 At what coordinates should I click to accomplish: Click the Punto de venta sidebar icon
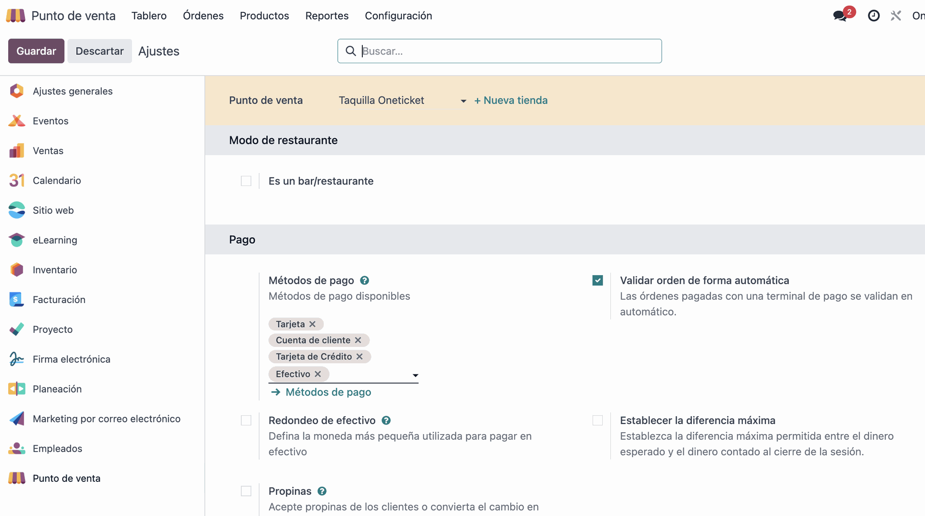17,478
